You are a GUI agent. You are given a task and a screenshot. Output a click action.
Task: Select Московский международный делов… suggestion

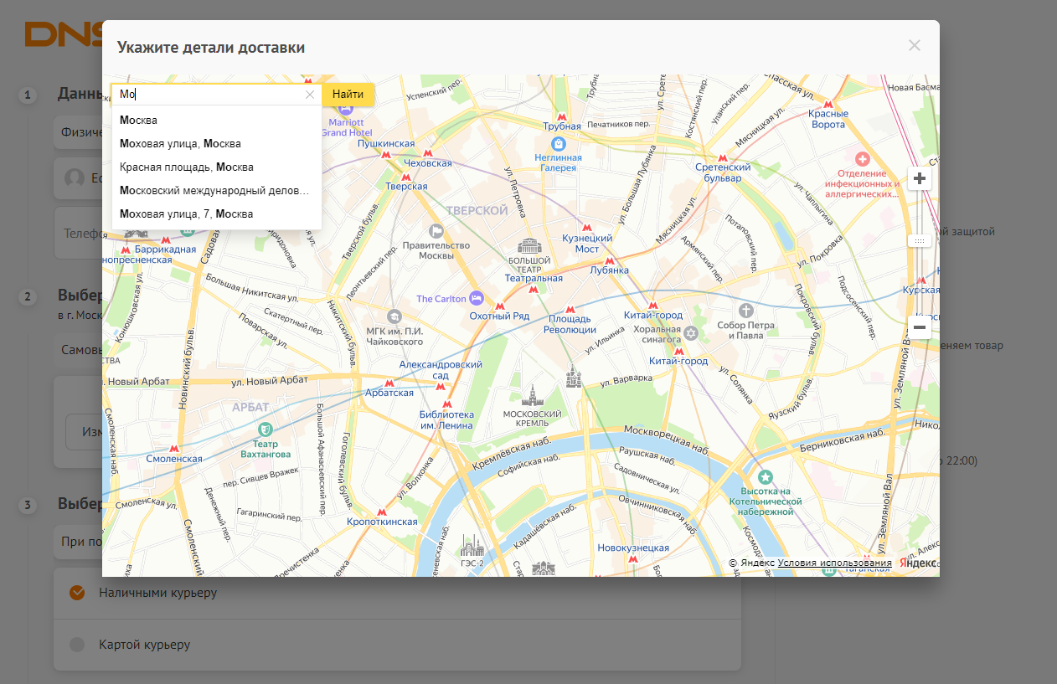coord(216,190)
